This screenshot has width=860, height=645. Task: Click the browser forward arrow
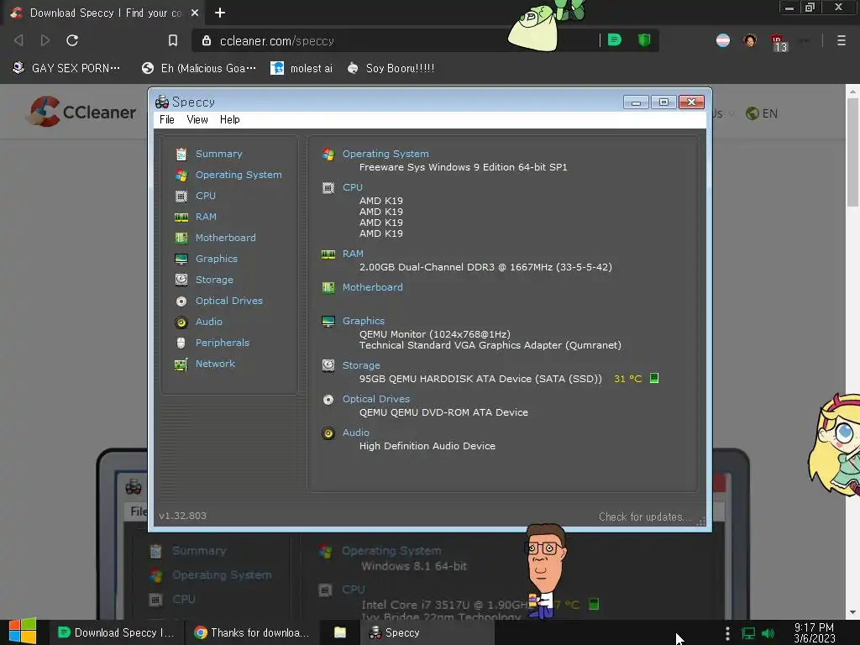(45, 40)
